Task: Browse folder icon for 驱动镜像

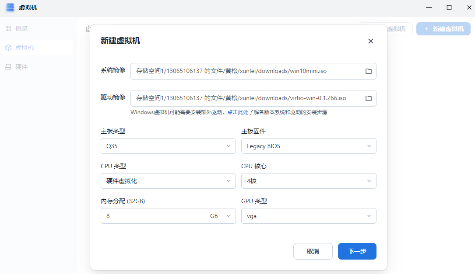Action: point(368,98)
